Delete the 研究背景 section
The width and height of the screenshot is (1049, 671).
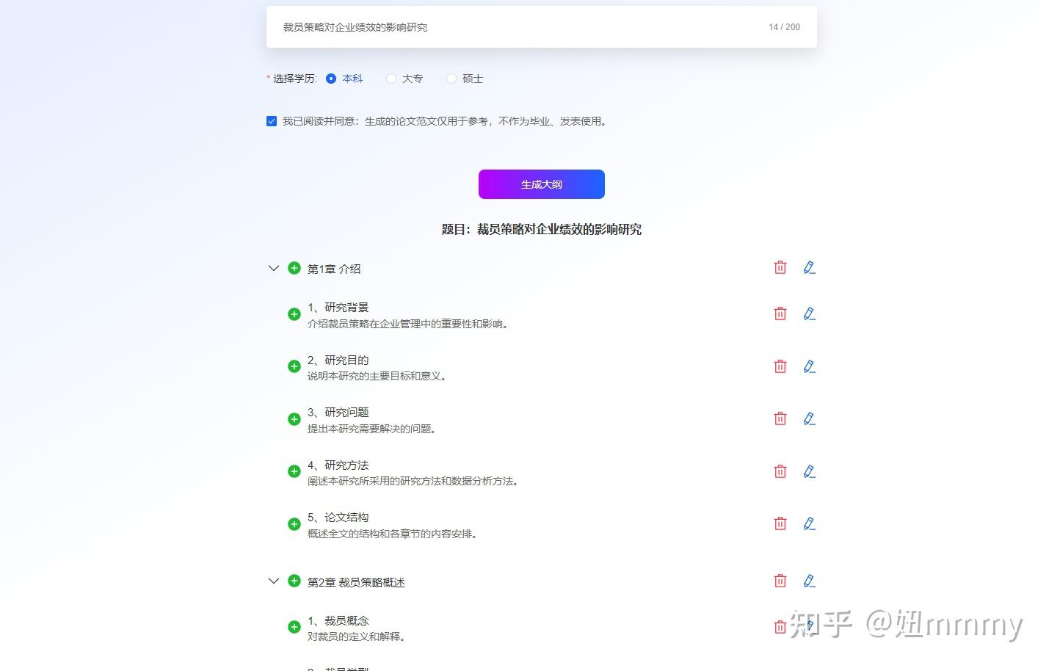[x=780, y=313]
